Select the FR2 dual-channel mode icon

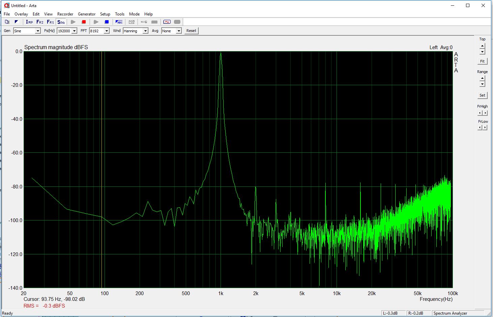click(40, 22)
